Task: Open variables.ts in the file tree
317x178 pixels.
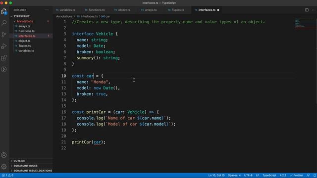Action: tap(26, 50)
